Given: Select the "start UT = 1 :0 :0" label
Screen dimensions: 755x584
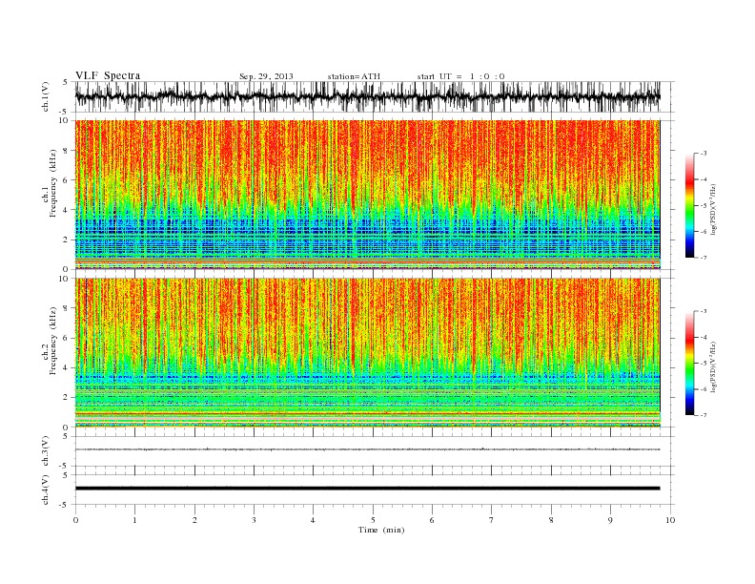Looking at the screenshot, I should [460, 76].
